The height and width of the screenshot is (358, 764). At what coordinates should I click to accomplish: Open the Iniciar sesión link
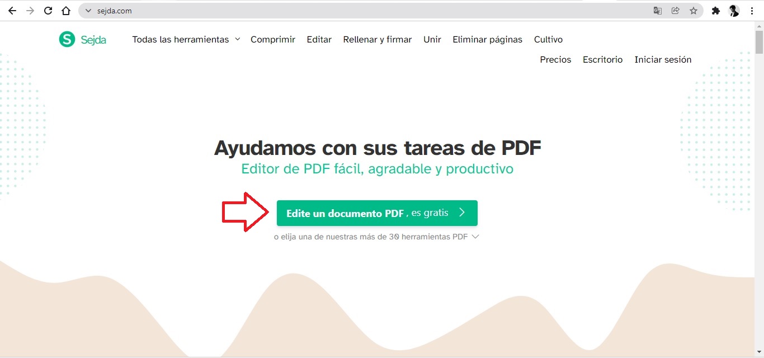pos(663,59)
